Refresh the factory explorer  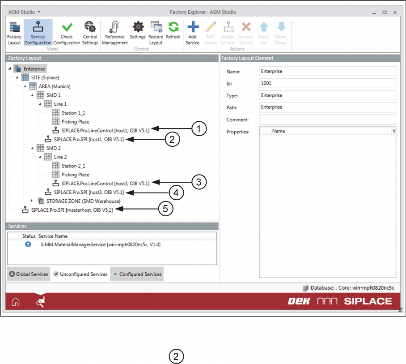tap(173, 30)
